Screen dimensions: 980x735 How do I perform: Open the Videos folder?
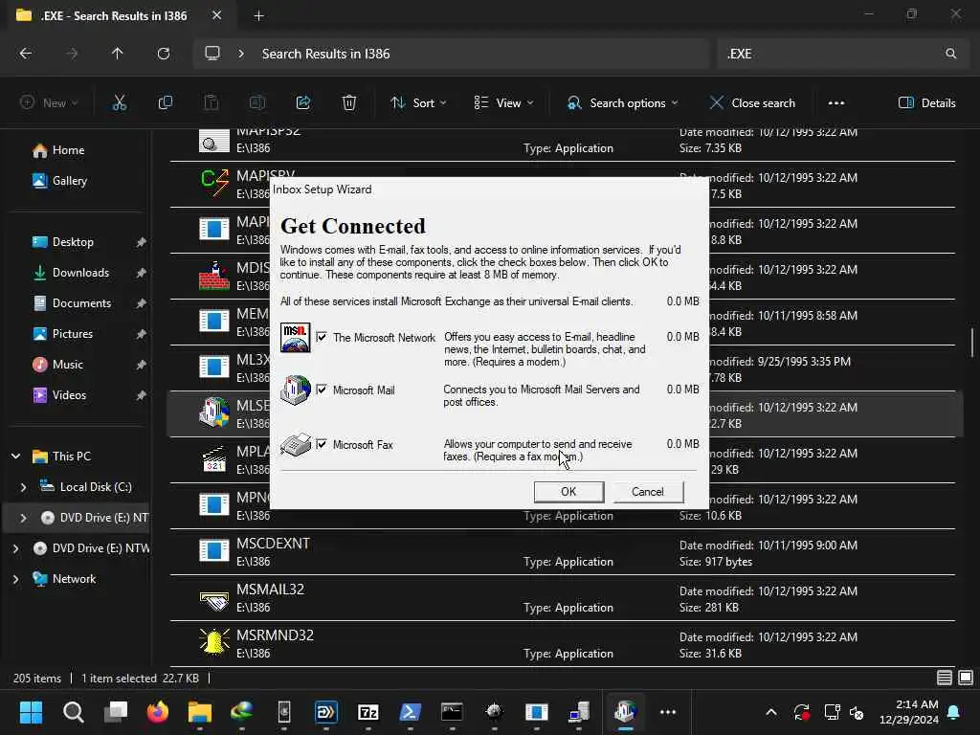[69, 395]
